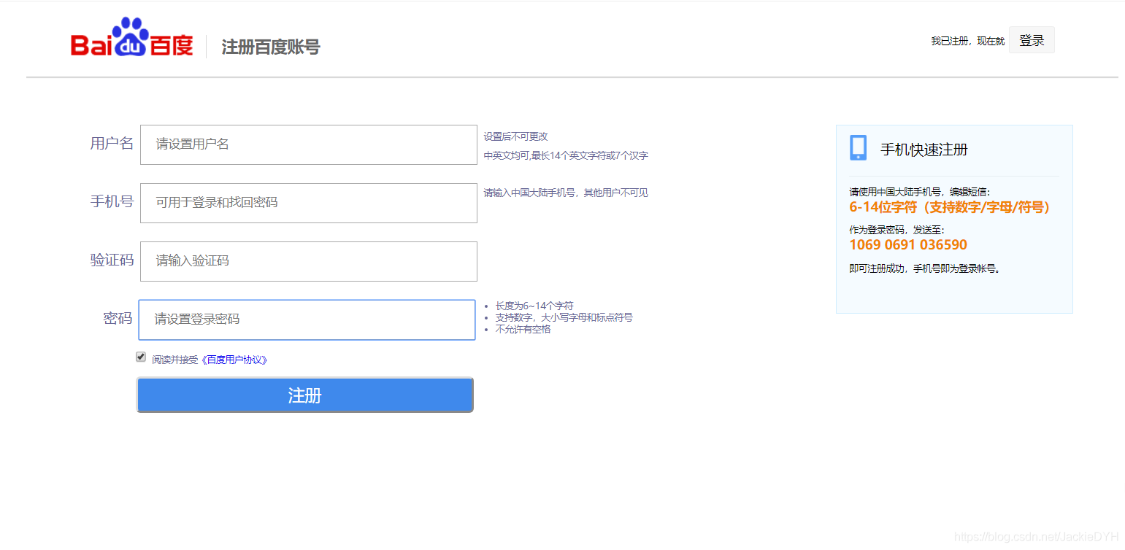Uncheck the 阅读并接受 agreement checkbox
Image resolution: width=1125 pixels, height=550 pixels.
tap(141, 357)
